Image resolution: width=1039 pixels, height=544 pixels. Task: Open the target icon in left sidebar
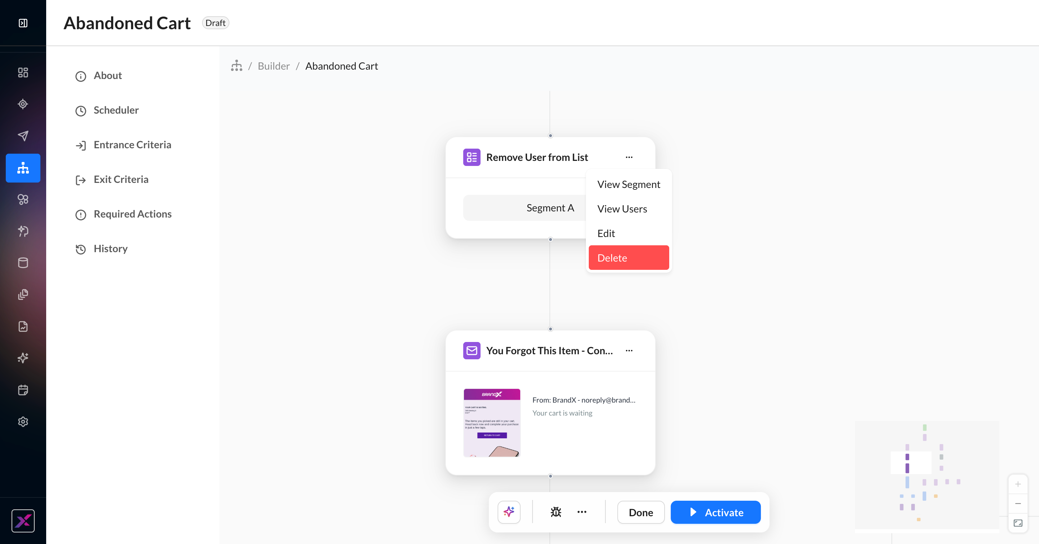[23, 104]
